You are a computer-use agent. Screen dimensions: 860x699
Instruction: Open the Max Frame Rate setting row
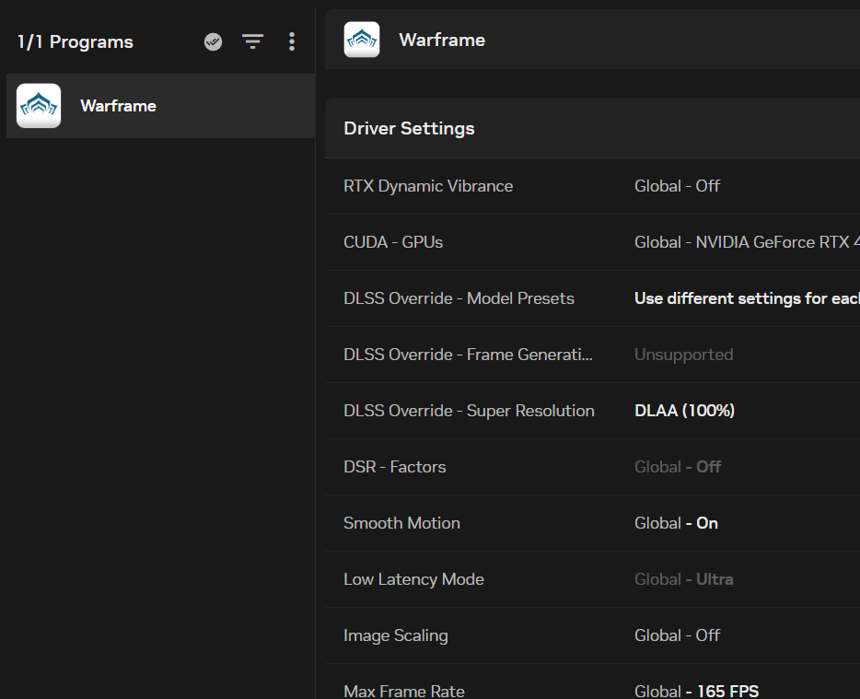point(592,682)
